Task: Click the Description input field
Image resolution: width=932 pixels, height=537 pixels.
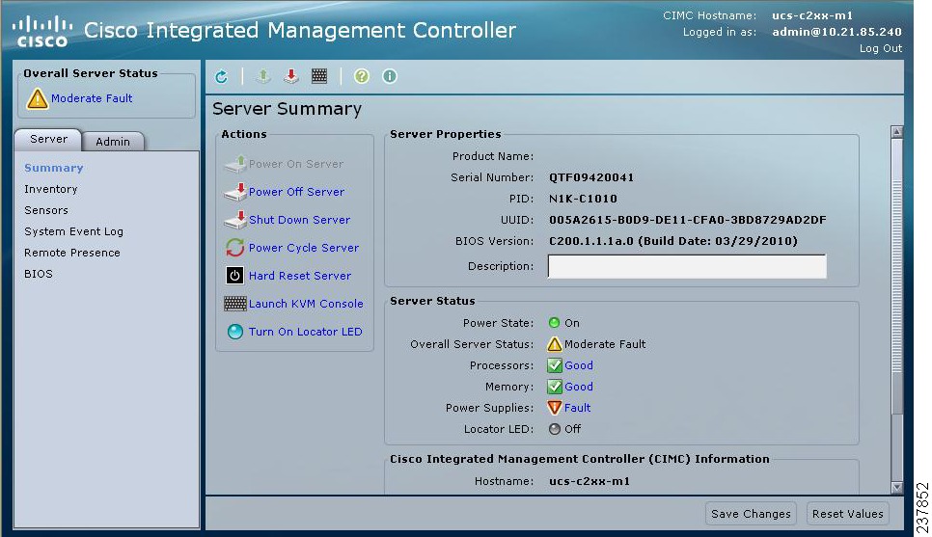Action: pos(687,266)
